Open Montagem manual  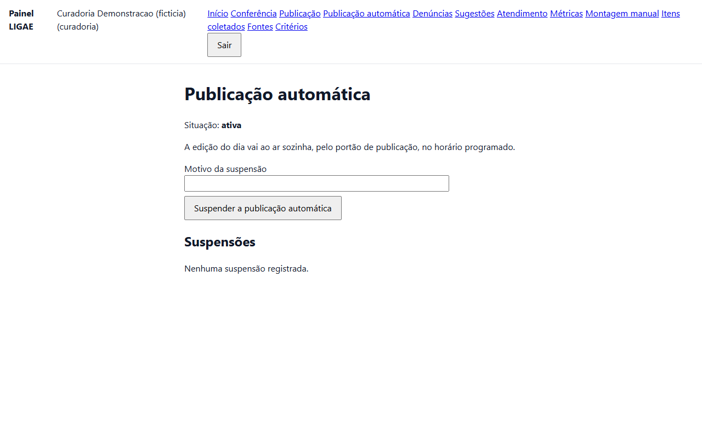click(622, 14)
